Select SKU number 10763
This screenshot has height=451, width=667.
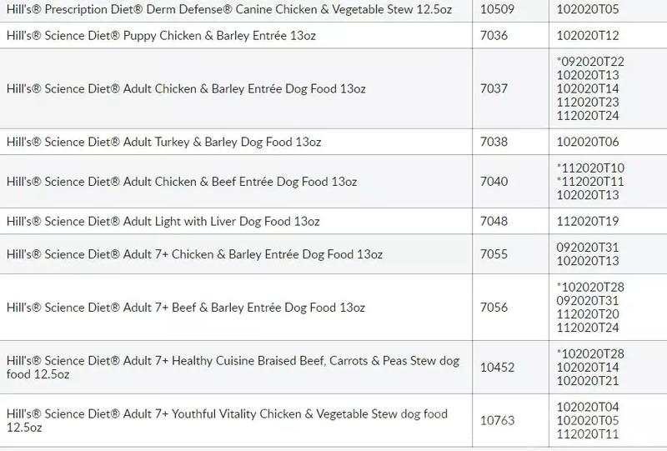[x=498, y=421]
